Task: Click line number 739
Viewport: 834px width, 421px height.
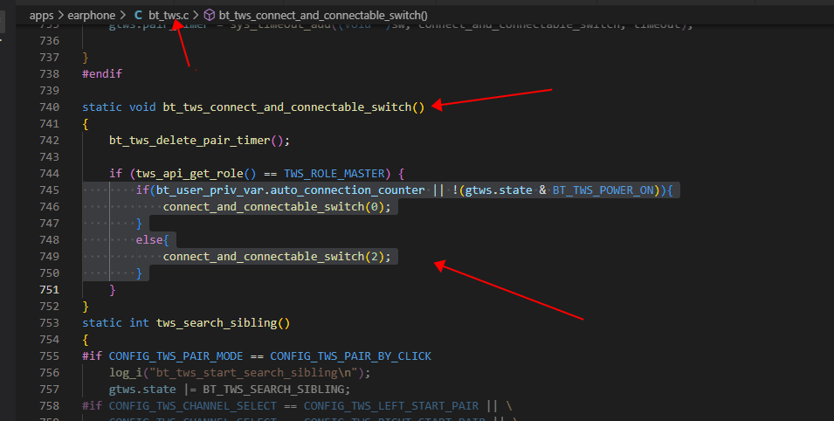Action: coord(50,91)
